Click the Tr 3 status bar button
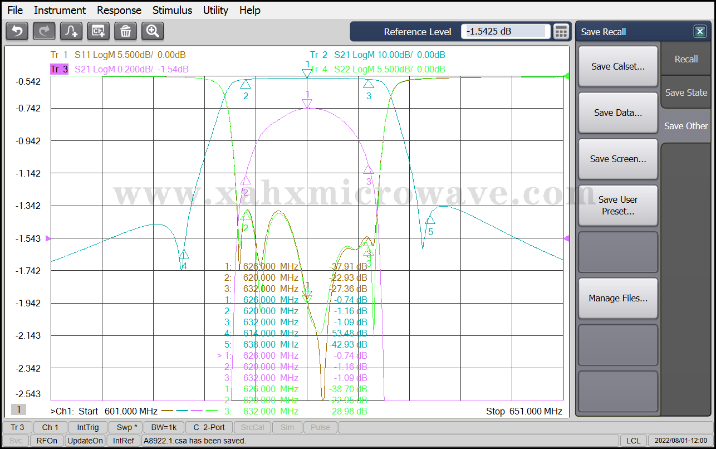The image size is (716, 449). [x=17, y=427]
